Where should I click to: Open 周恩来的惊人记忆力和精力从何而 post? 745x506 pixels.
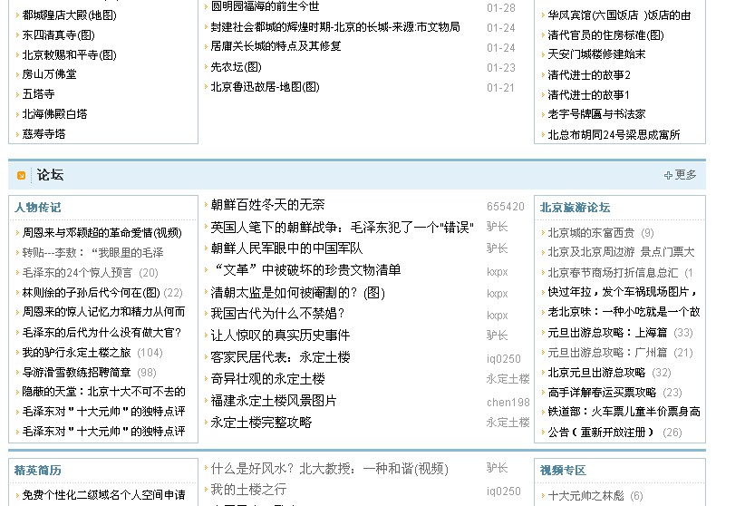103,312
